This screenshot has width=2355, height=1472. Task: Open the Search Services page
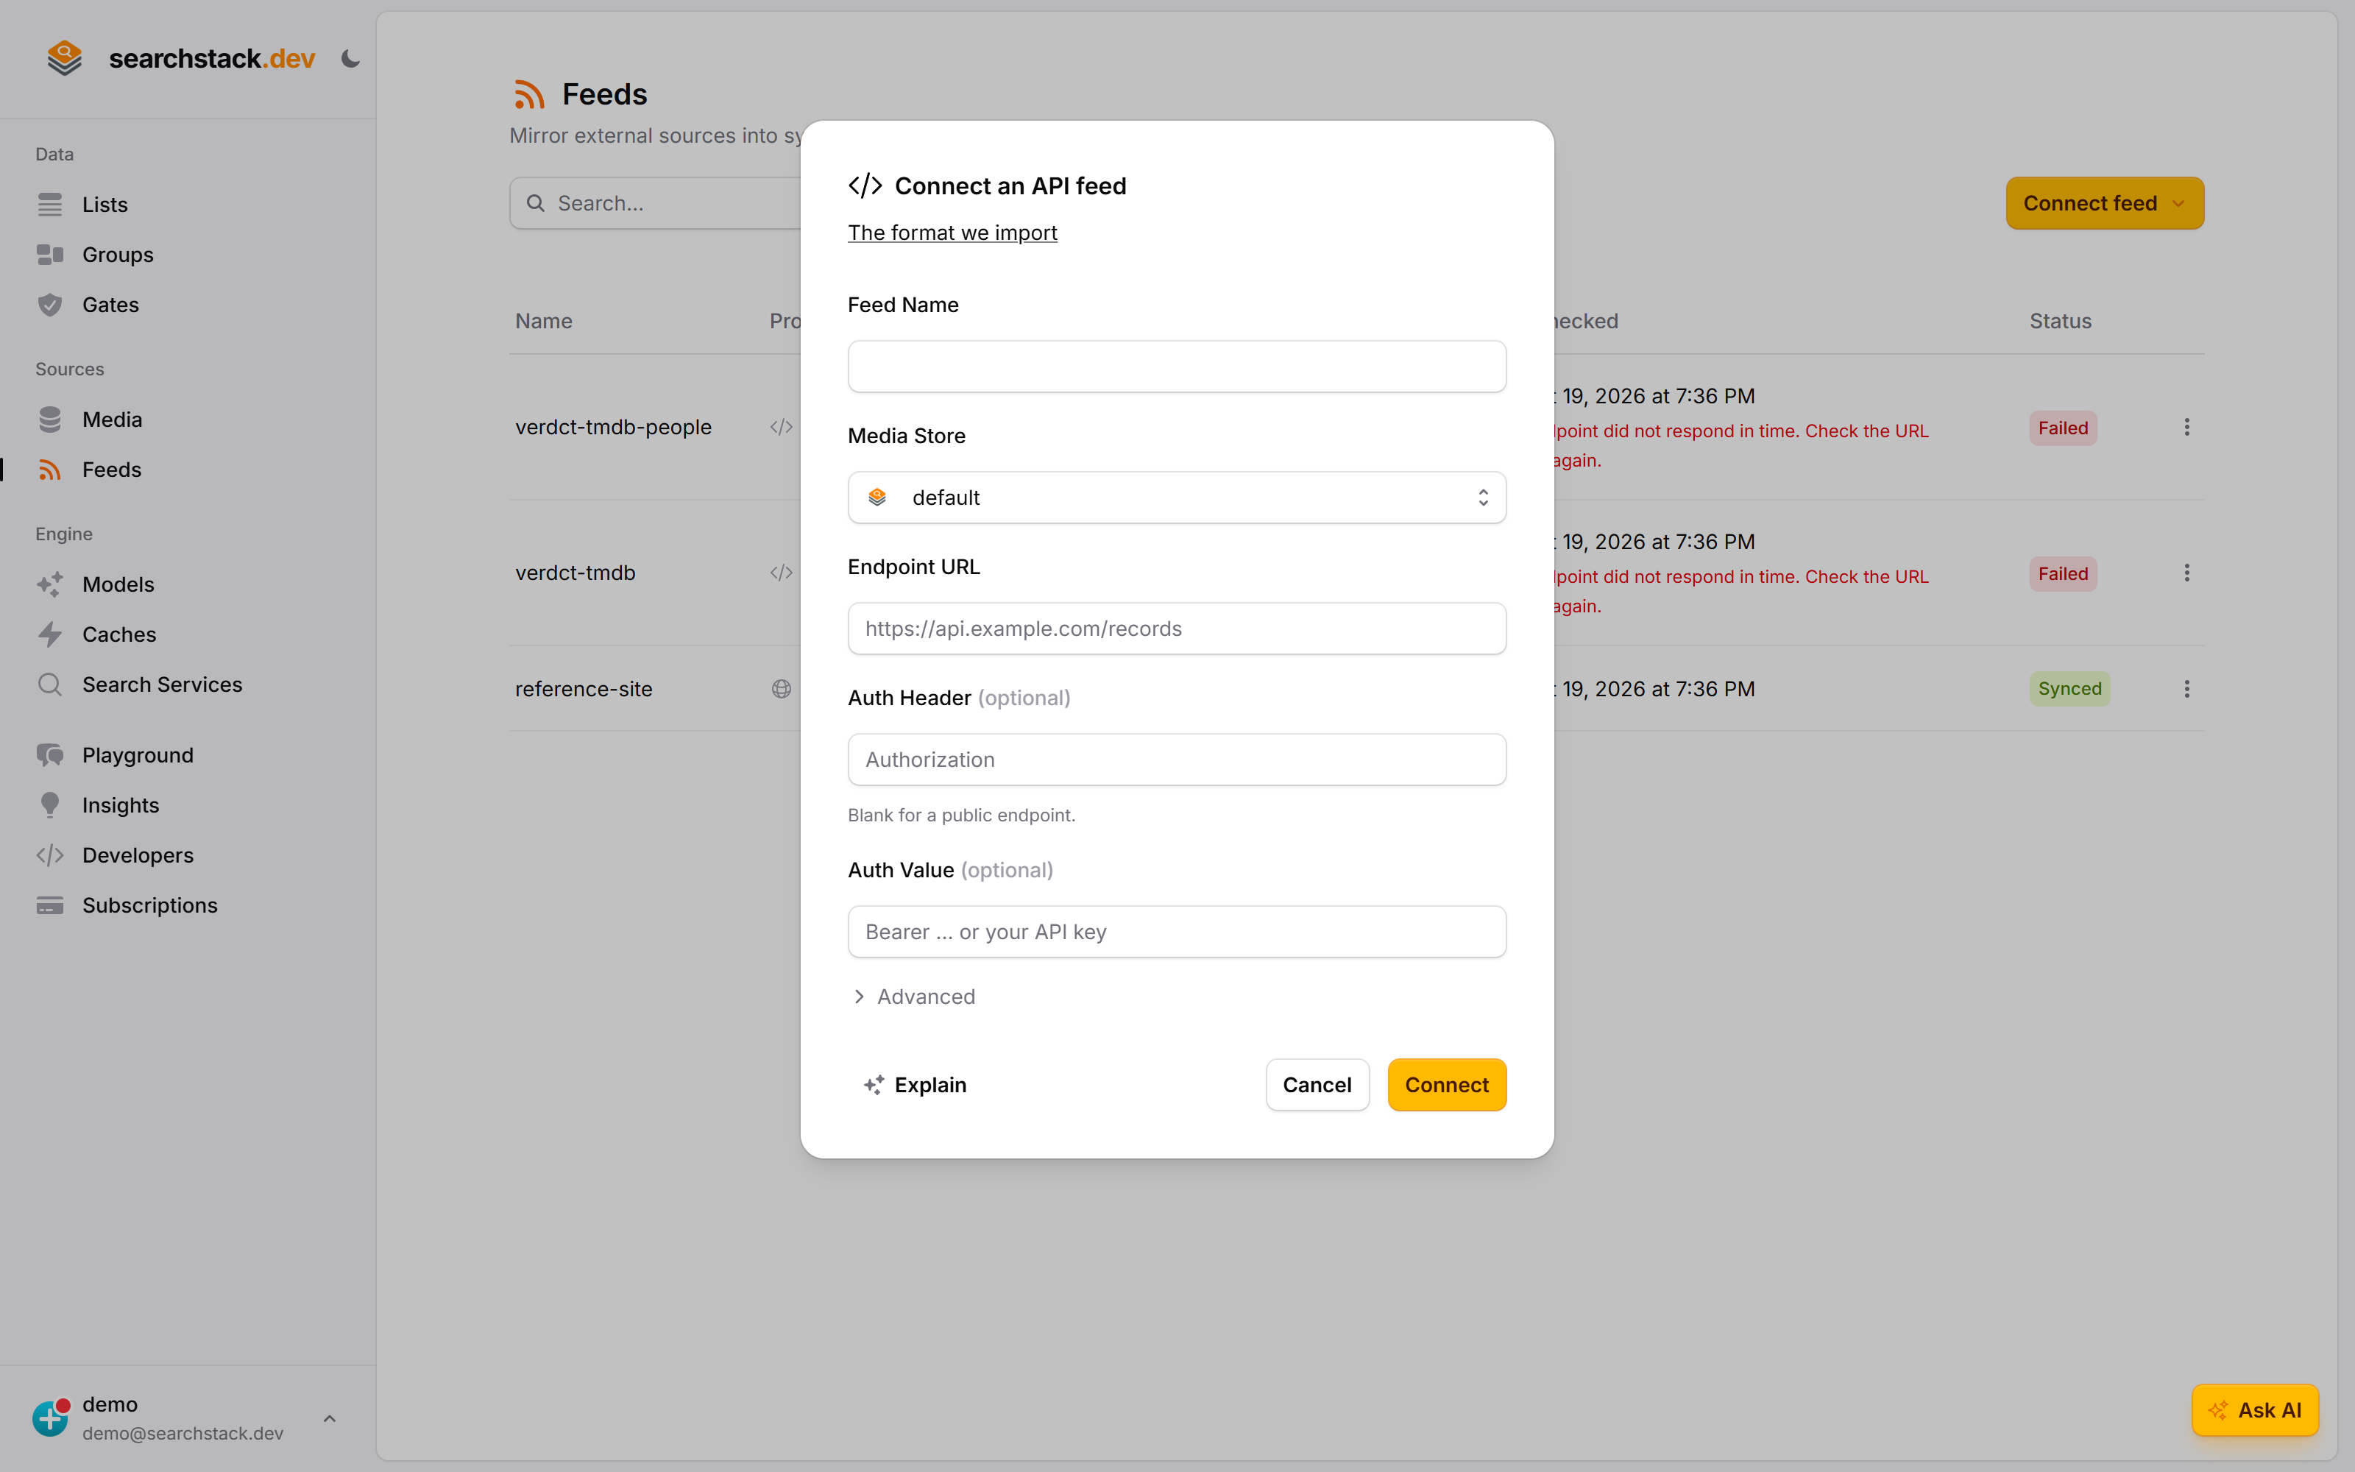162,684
